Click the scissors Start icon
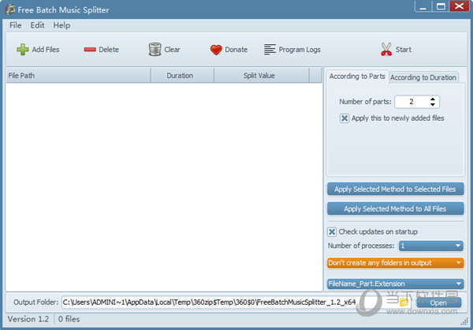 pyautogui.click(x=386, y=49)
